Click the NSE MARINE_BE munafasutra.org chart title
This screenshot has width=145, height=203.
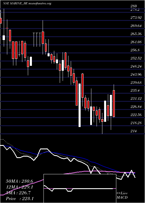27,3
